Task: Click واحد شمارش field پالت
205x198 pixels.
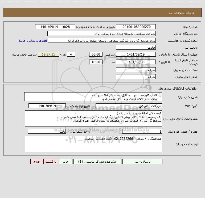Action: click(x=47, y=132)
